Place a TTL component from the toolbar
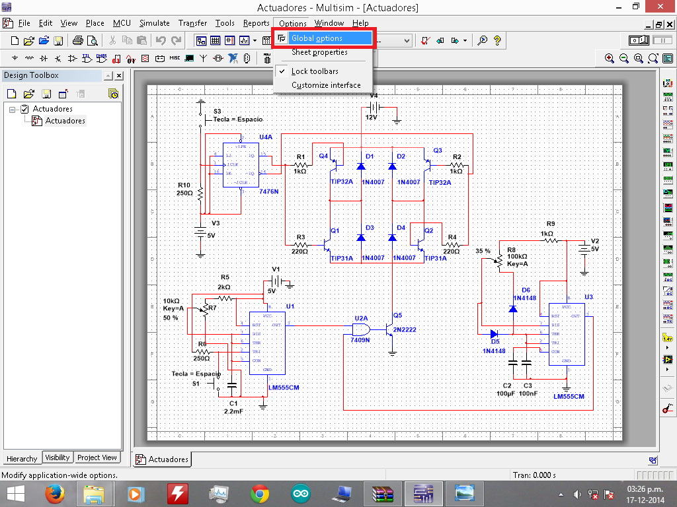This screenshot has width=677, height=507. click(87, 58)
